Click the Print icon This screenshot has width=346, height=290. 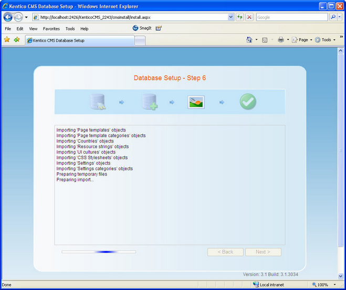click(281, 40)
